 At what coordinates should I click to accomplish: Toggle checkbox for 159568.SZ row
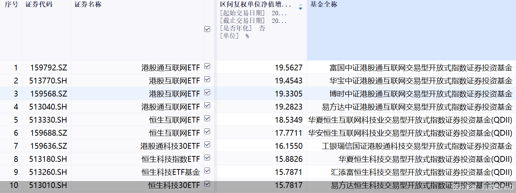(x=207, y=93)
